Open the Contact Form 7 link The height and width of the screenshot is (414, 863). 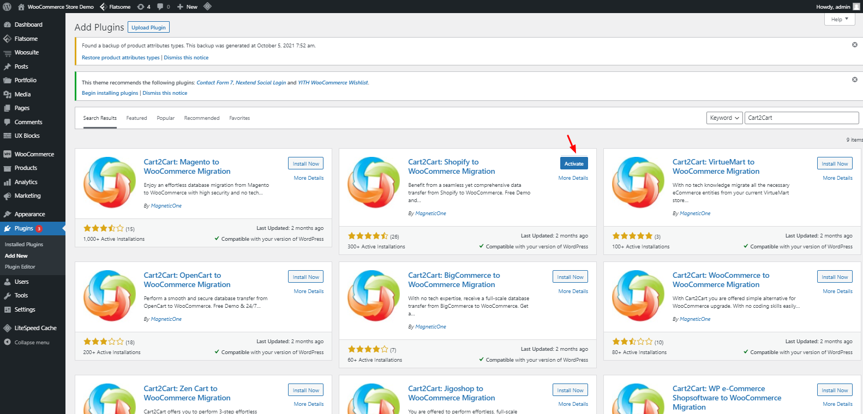point(214,83)
